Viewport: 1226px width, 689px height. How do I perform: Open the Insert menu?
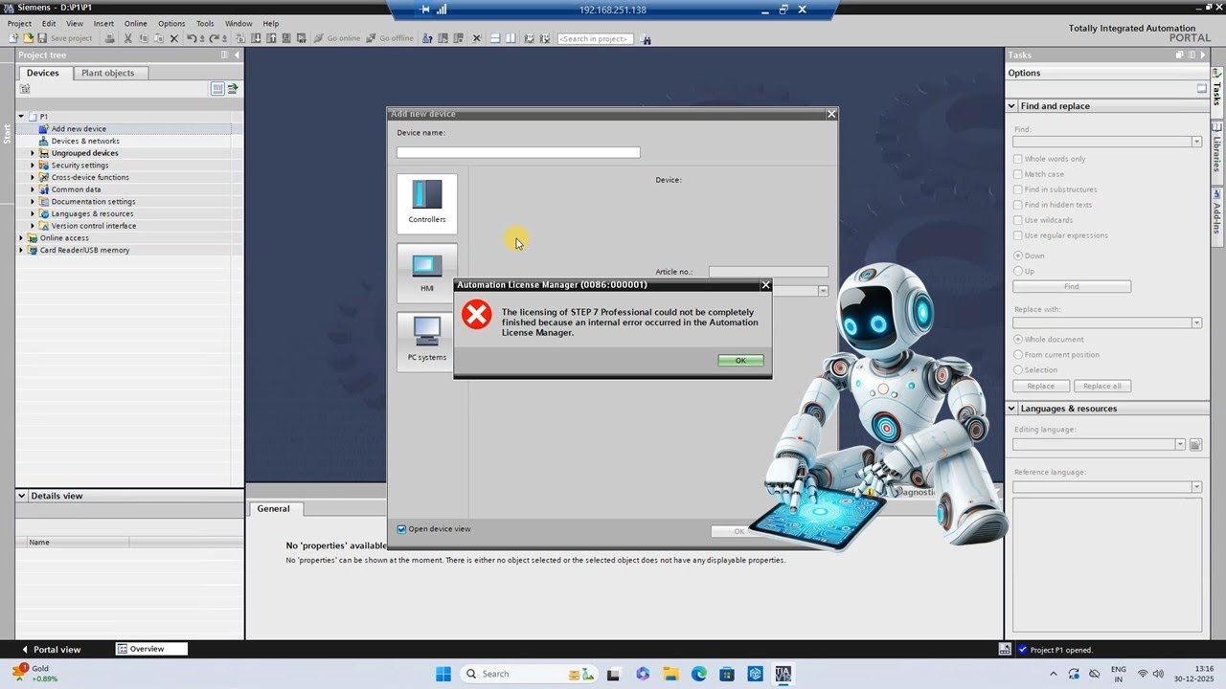click(103, 23)
